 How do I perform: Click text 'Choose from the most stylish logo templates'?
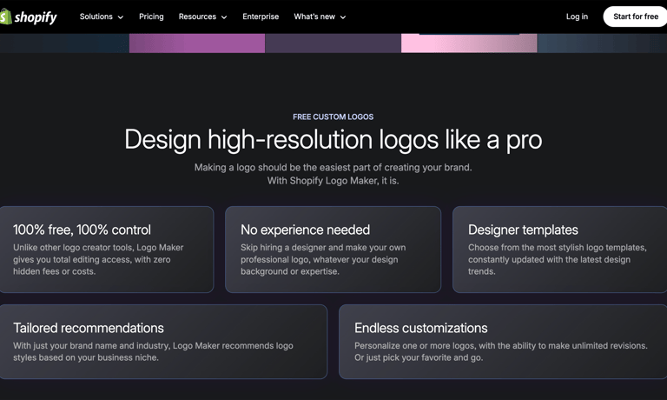[558, 248]
